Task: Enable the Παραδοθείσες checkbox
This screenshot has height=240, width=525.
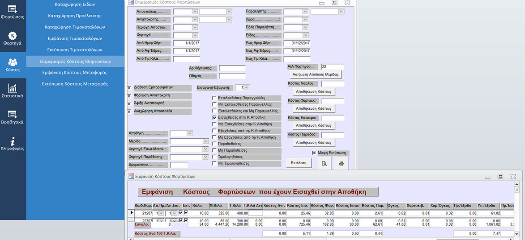Action: tap(214, 144)
